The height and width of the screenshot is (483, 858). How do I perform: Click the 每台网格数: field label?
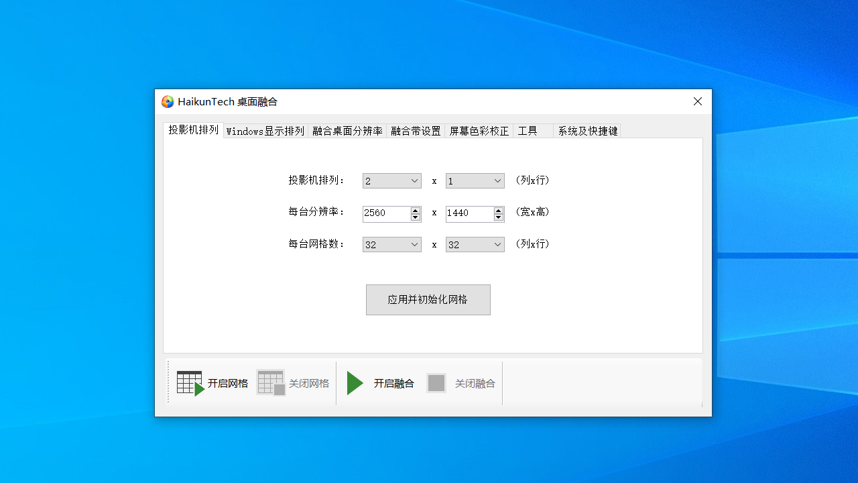point(317,244)
